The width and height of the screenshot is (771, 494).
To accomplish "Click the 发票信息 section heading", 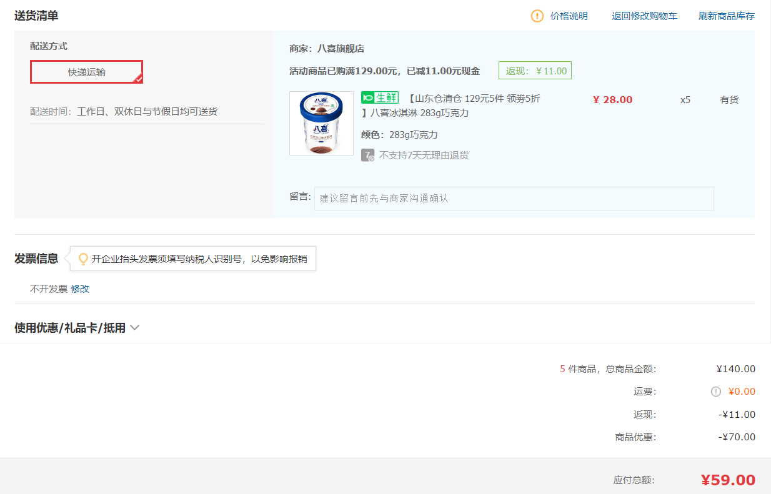I will [36, 259].
